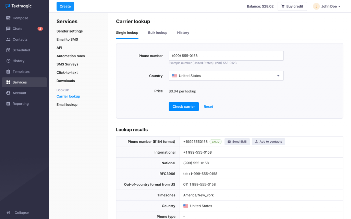Click the Compose envelope icon in sidebar
The image size is (351, 219).
pyautogui.click(x=8, y=18)
